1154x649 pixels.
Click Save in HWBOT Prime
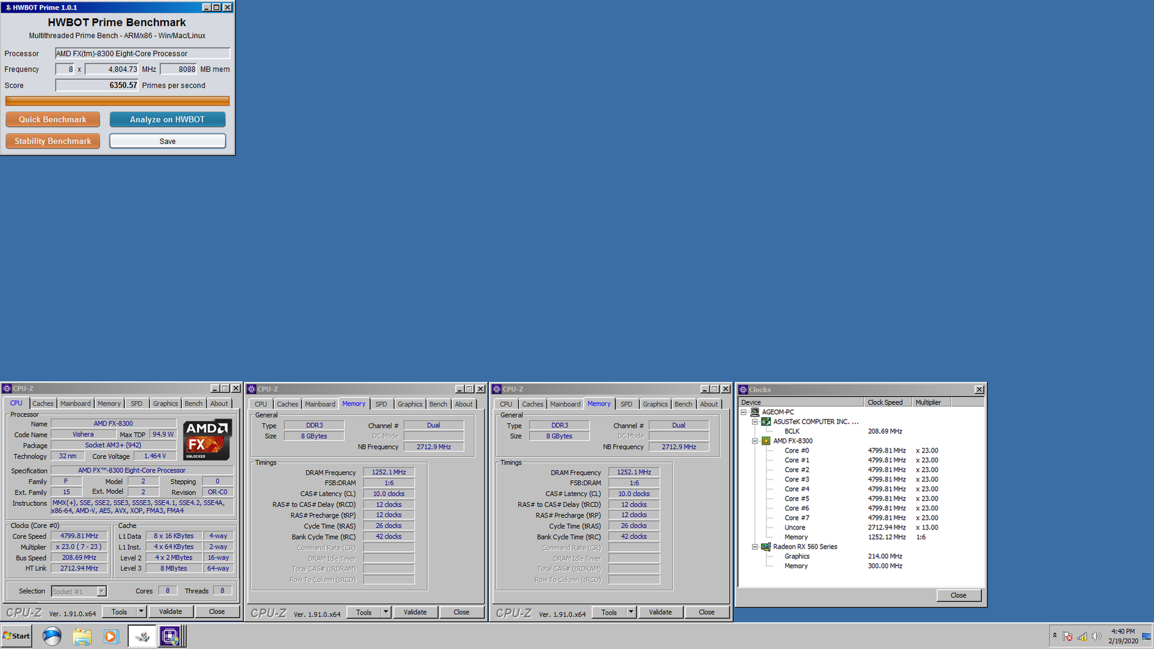(x=167, y=141)
